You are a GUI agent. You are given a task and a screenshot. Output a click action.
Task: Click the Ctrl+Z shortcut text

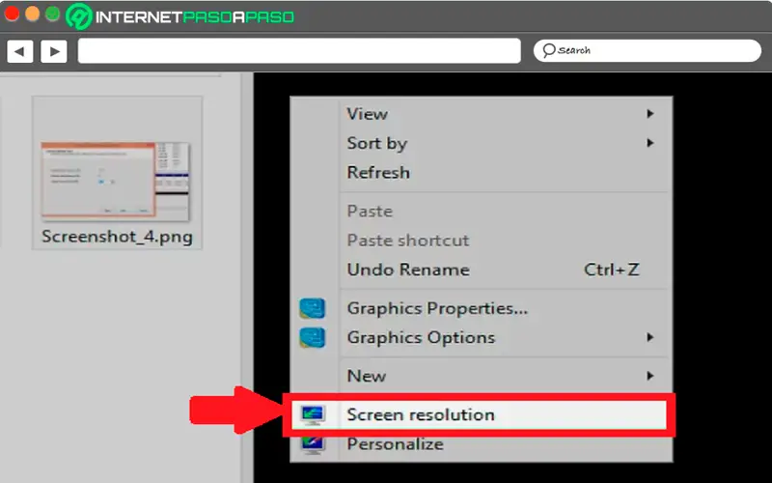pos(612,270)
